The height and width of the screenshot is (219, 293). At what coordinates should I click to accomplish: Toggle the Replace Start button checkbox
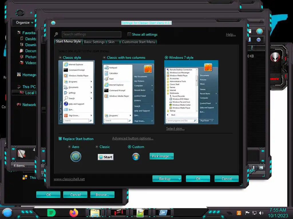pyautogui.click(x=60, y=139)
